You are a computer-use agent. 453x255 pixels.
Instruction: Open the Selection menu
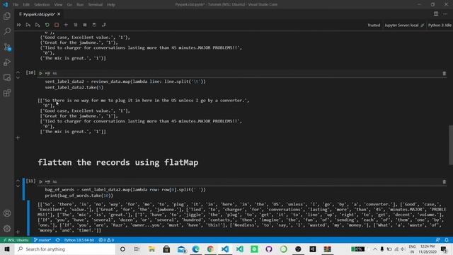coord(42,5)
